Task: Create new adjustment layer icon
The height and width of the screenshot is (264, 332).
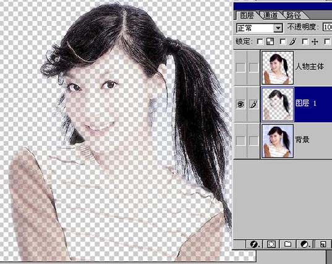Action: 305,244
